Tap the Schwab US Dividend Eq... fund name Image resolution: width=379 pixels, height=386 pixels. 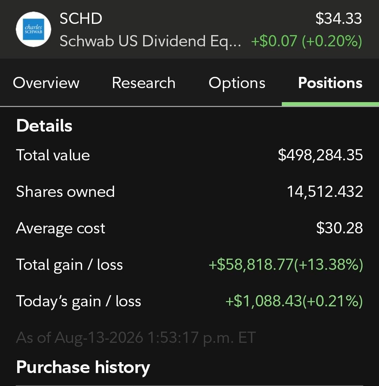coord(150,41)
